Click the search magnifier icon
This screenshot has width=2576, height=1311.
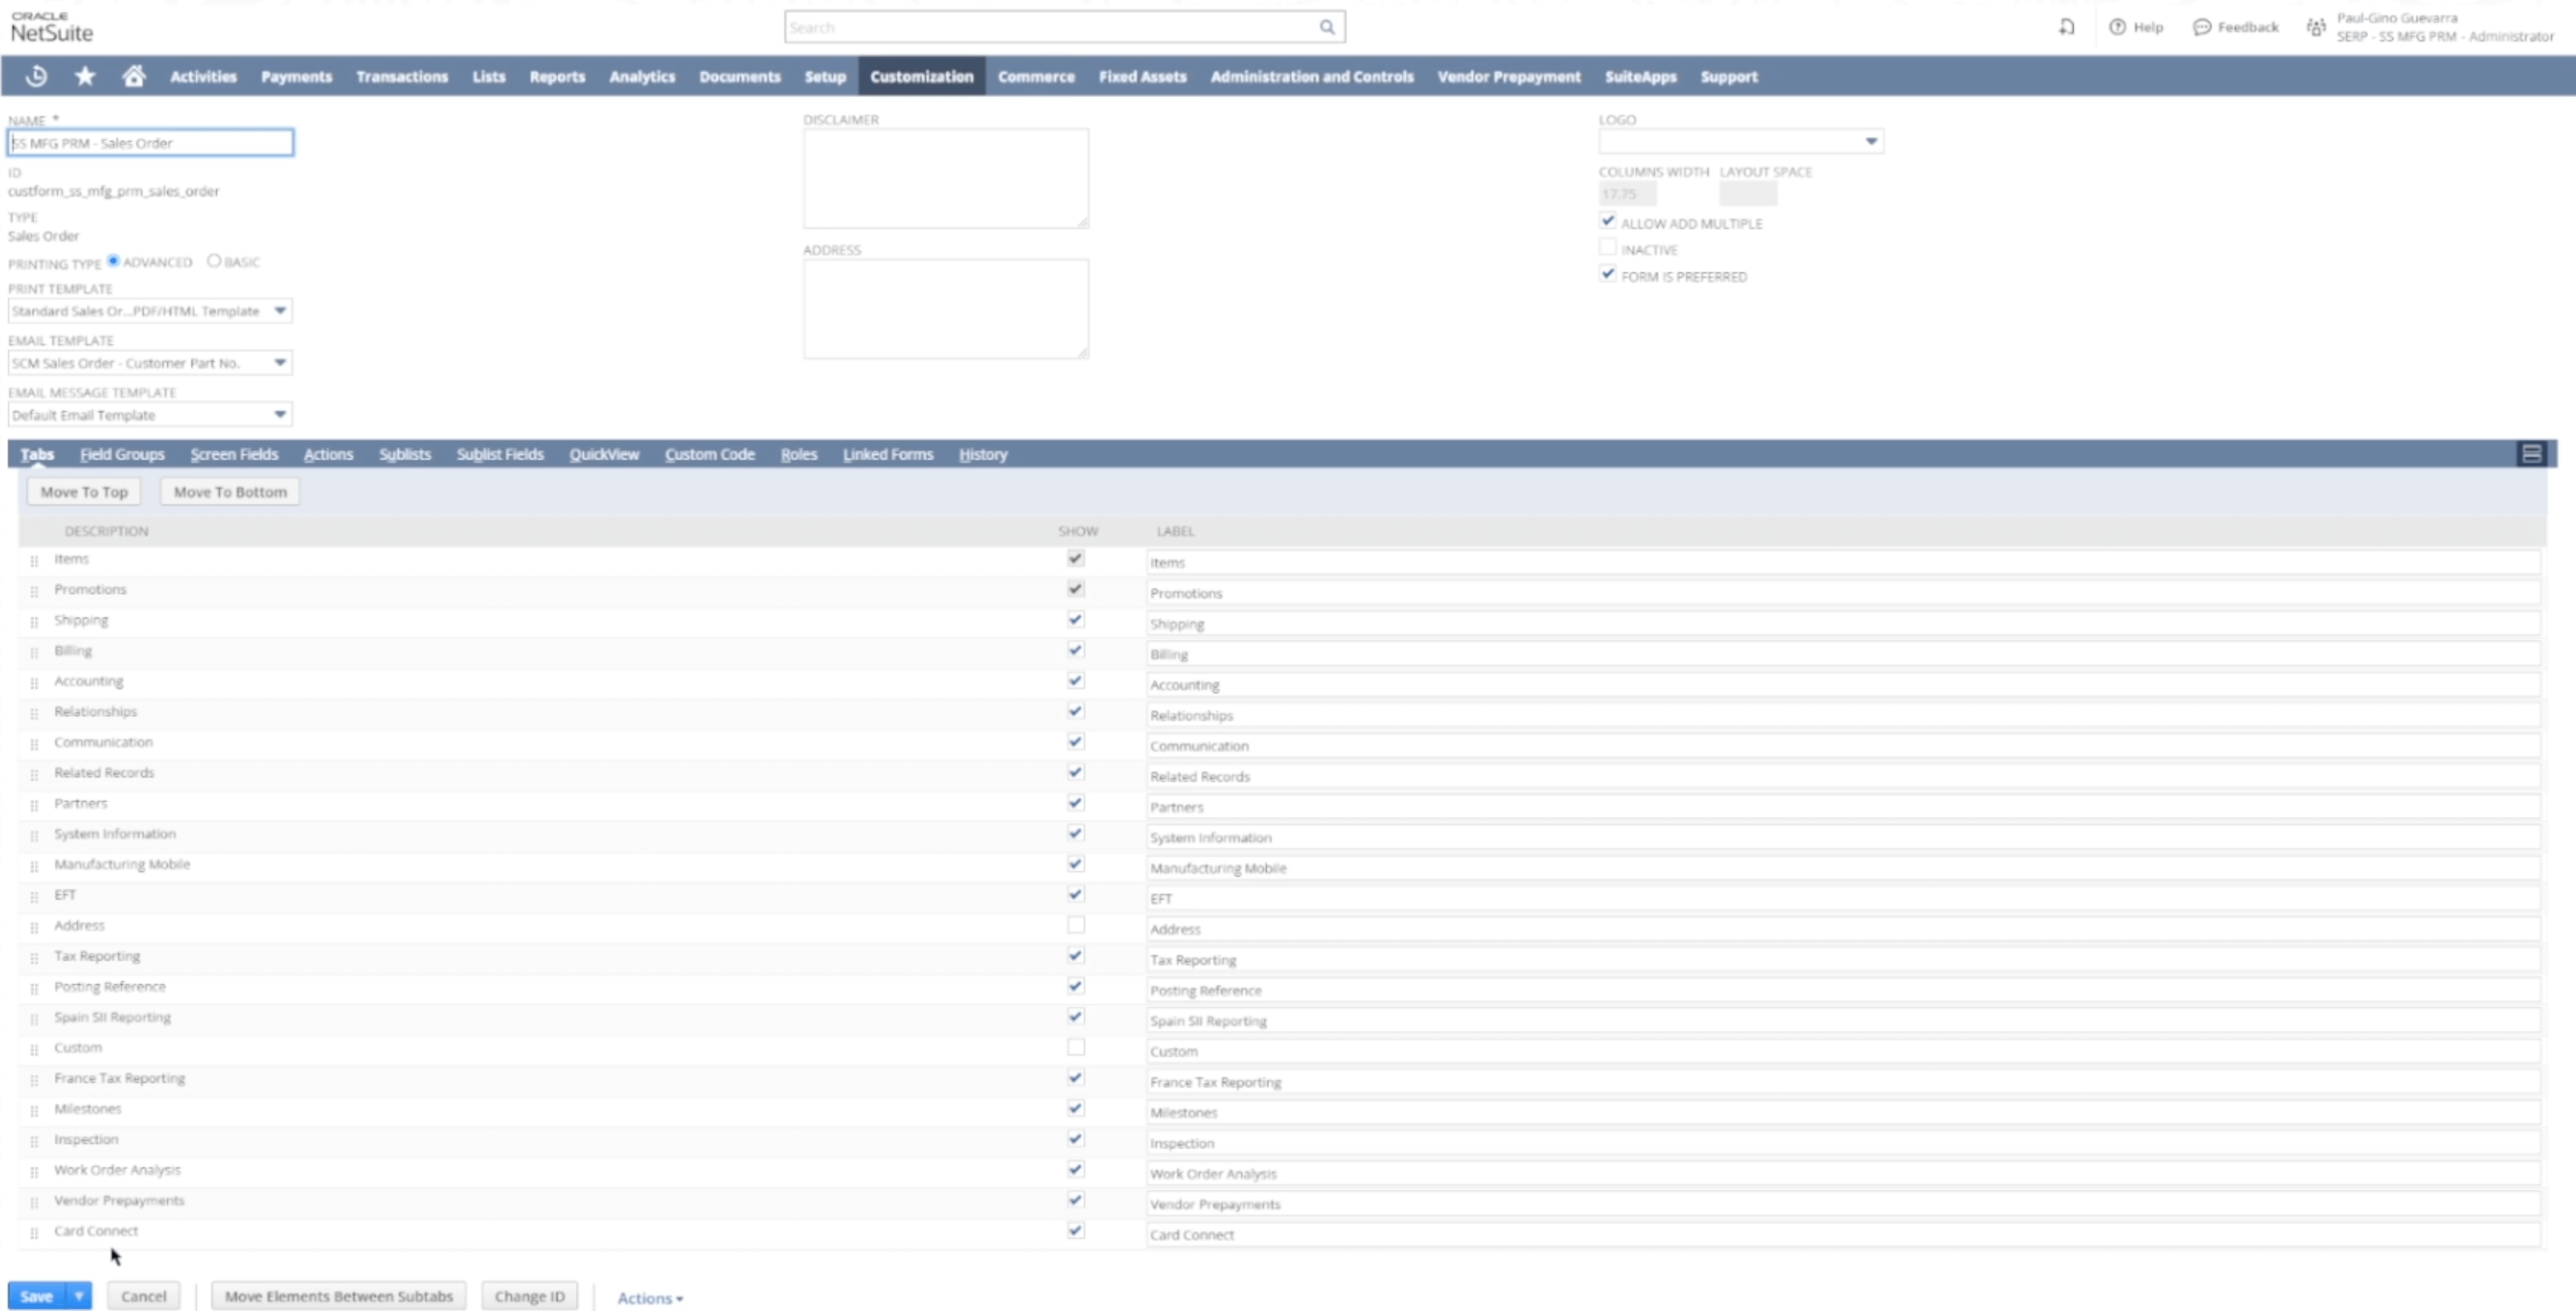[x=1326, y=27]
